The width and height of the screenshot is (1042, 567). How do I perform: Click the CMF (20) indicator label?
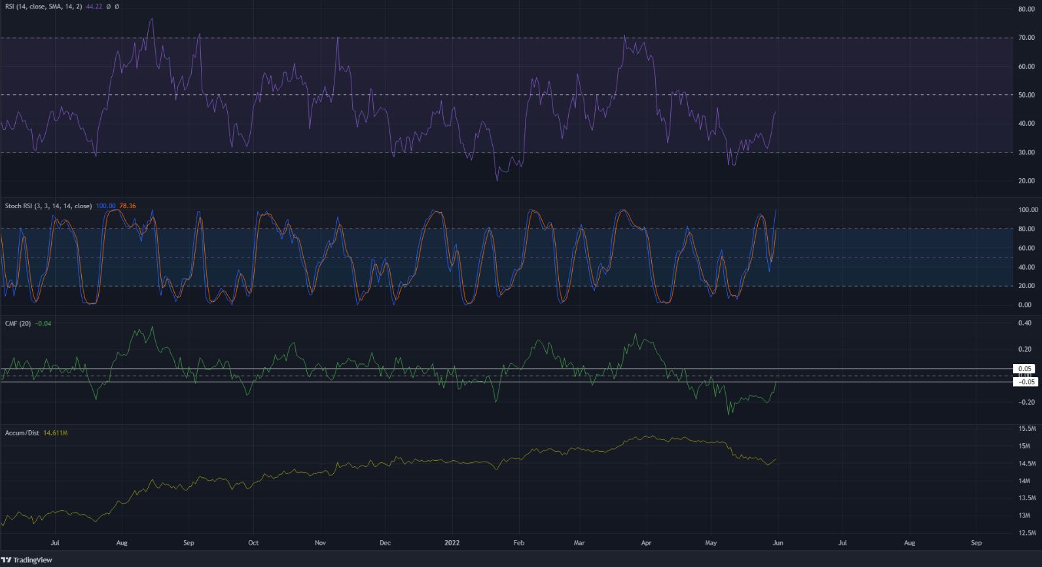pyautogui.click(x=18, y=323)
